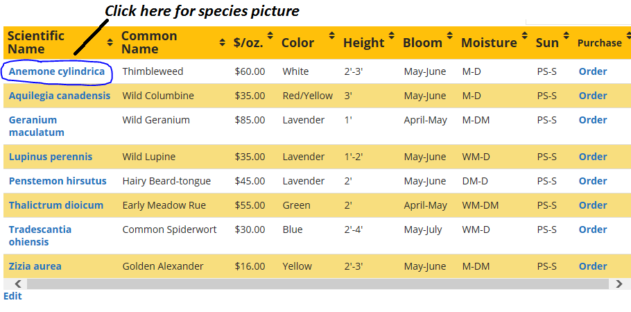Sort by Bloom column arrows
Screen dimensions: 631x312
(449, 35)
